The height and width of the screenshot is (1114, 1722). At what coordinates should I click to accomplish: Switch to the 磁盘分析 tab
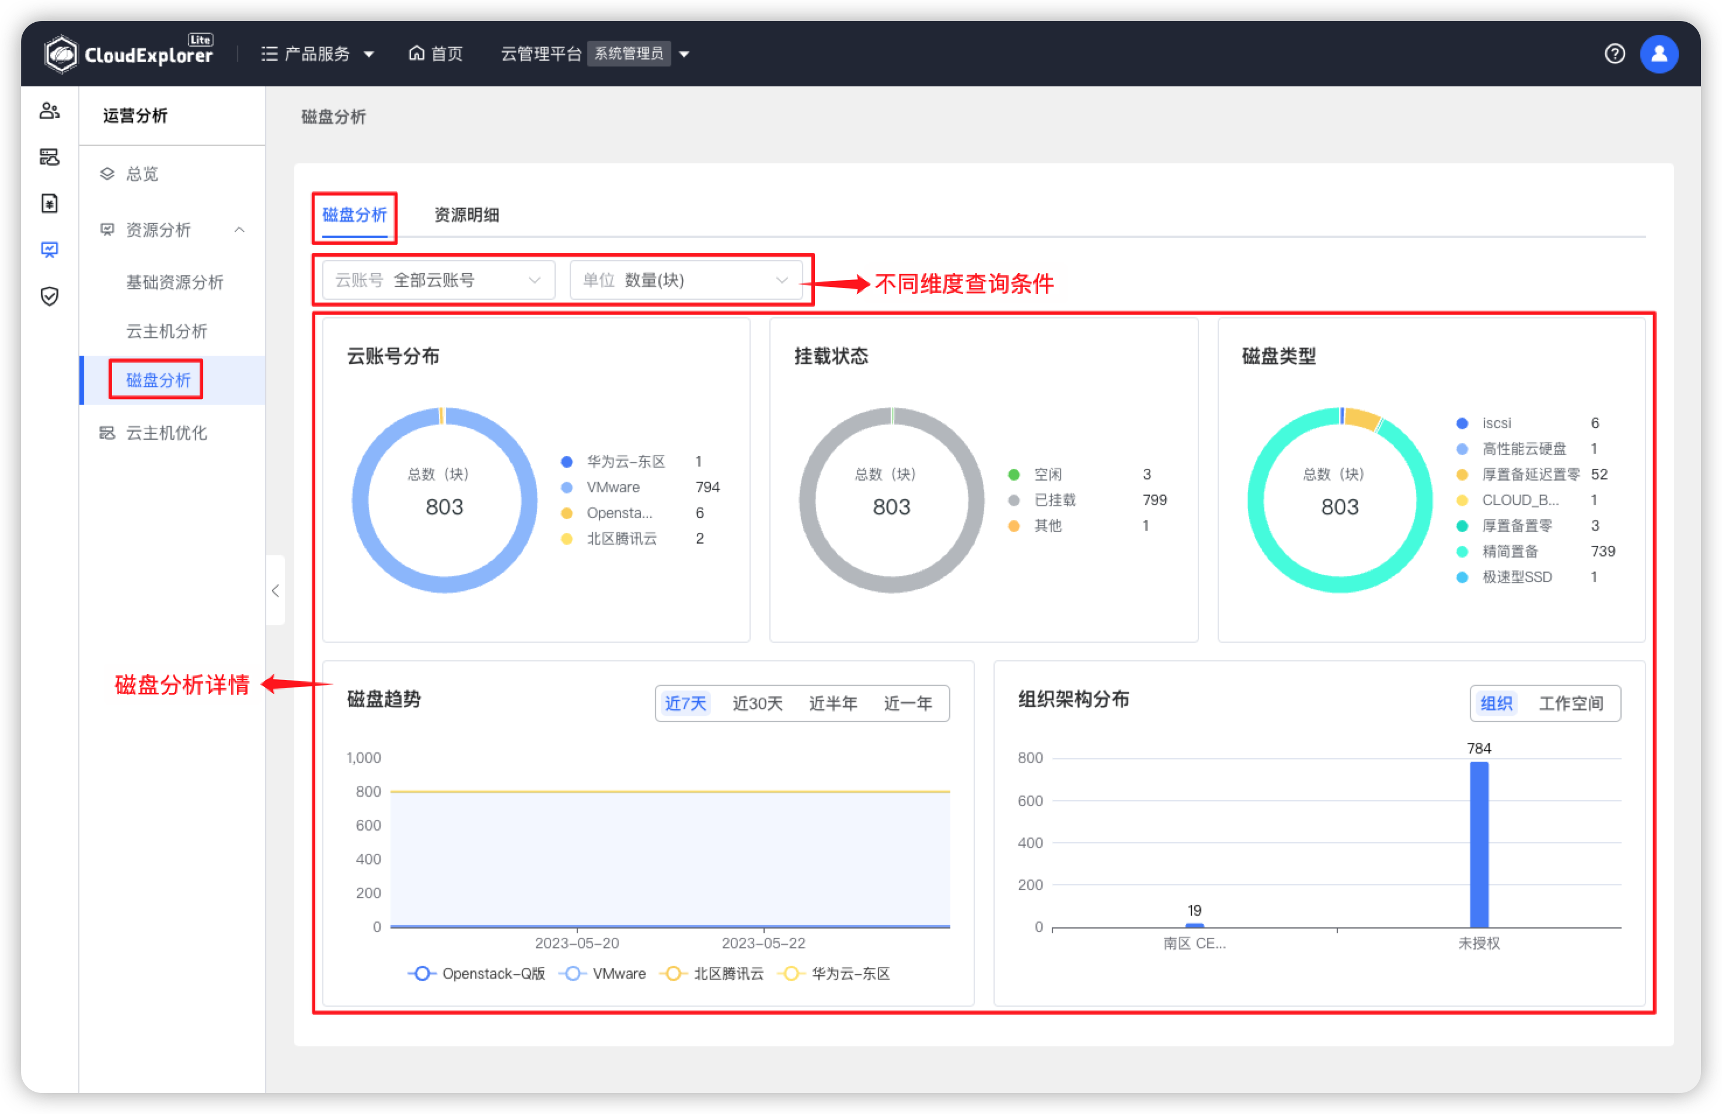point(354,215)
